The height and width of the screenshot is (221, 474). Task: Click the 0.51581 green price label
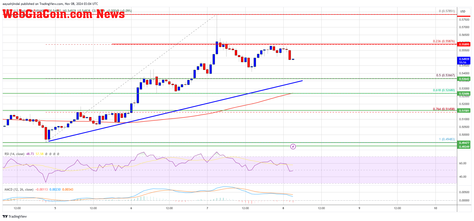[464, 111]
